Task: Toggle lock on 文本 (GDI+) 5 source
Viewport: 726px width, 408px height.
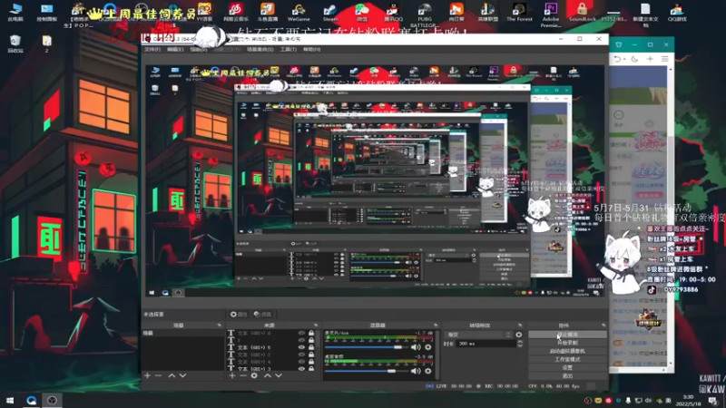Action: (x=311, y=347)
